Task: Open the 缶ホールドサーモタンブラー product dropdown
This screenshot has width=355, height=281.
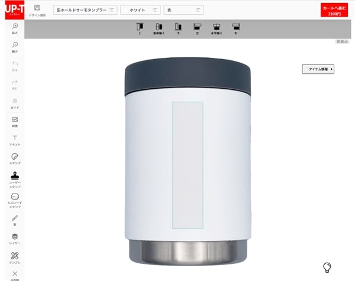Action: click(x=83, y=10)
